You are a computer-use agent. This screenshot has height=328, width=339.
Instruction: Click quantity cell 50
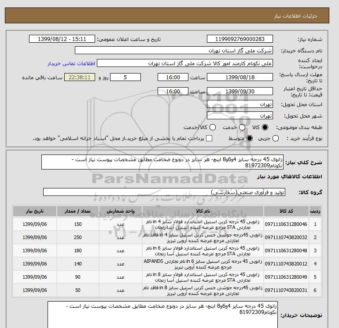[x=78, y=290]
